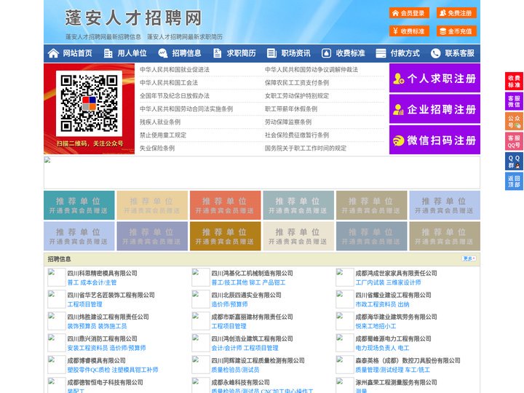
Task: Click the 个人求职注册 purple button
Action: click(x=434, y=78)
